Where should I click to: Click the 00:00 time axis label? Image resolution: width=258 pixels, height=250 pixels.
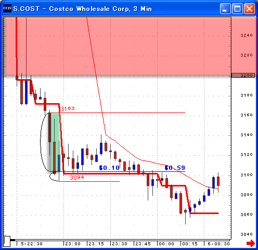click(x=166, y=244)
